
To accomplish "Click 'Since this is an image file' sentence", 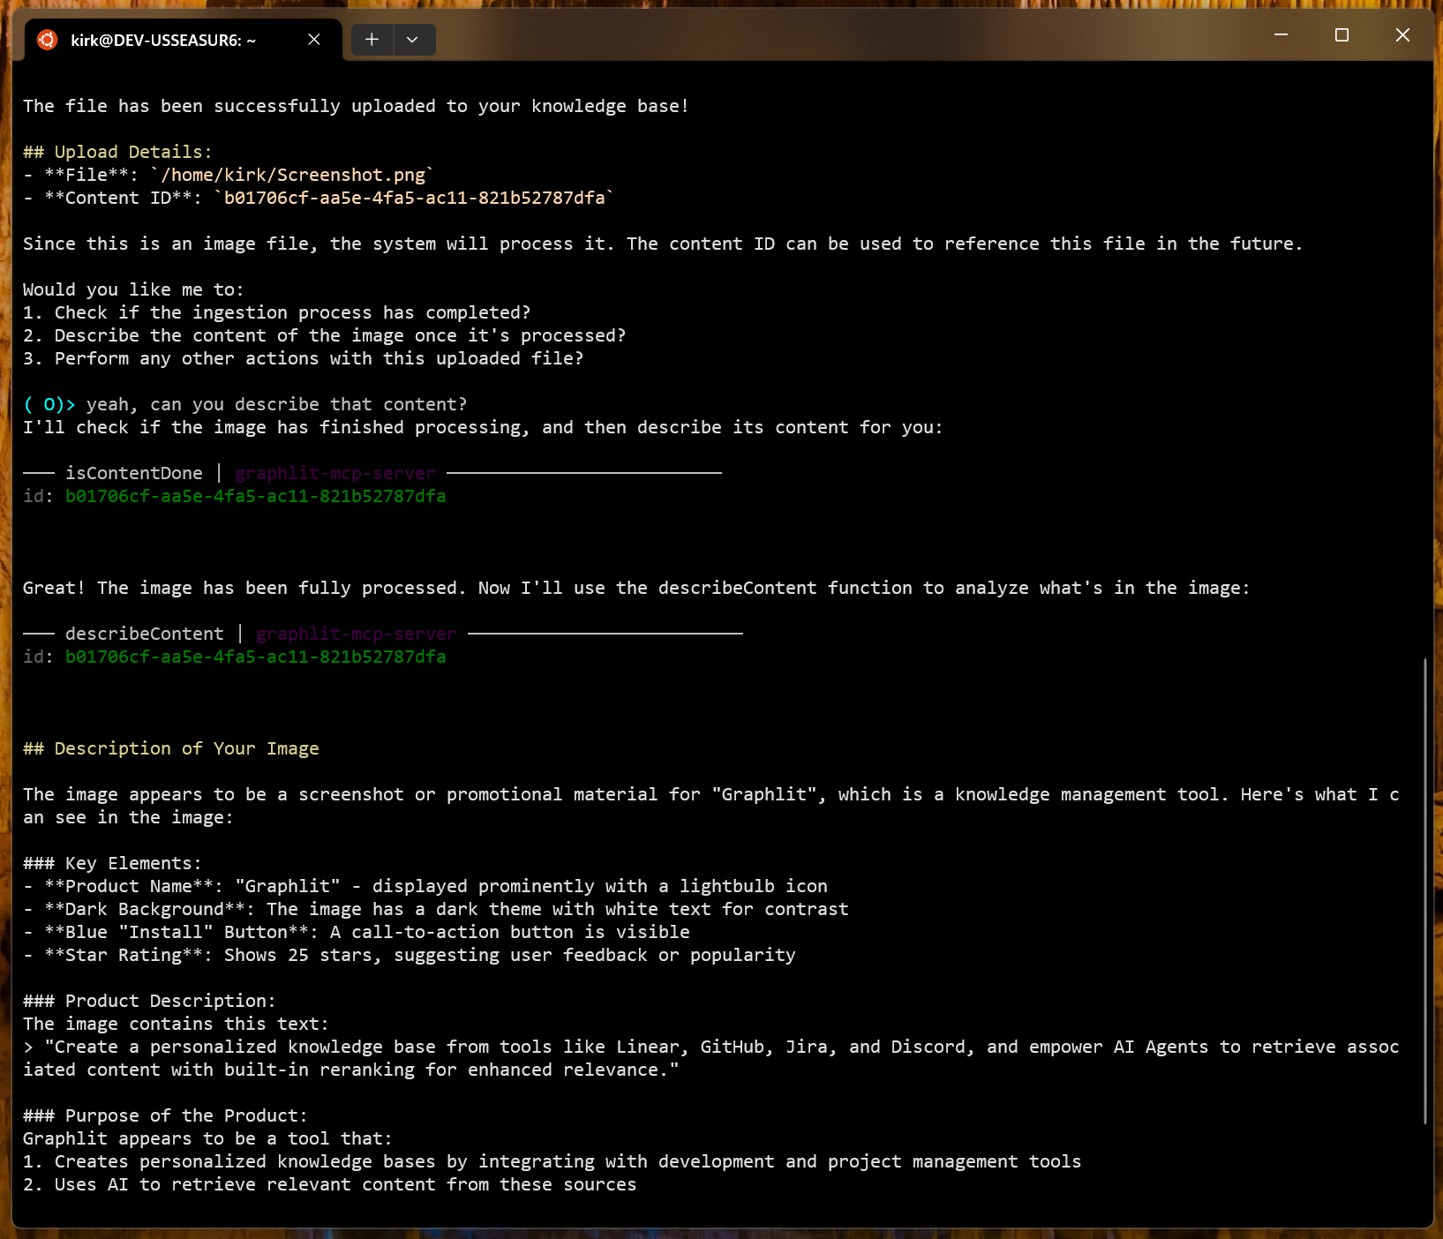I will [x=664, y=244].
